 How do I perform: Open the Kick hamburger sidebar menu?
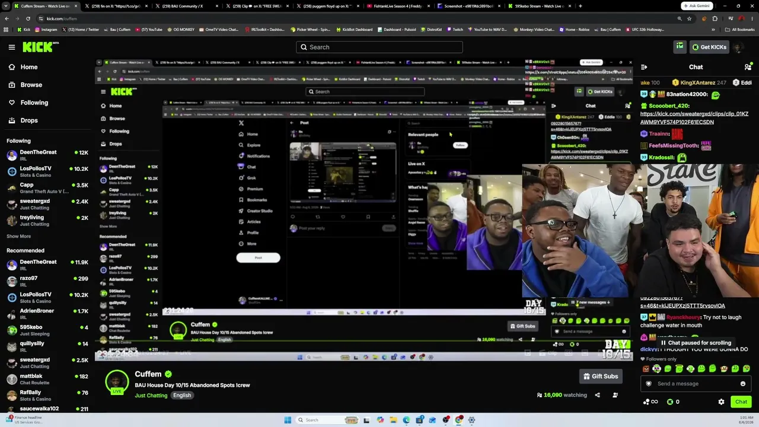click(12, 47)
